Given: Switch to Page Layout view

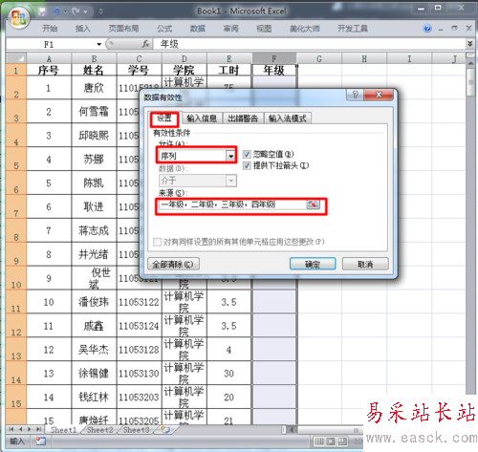Looking at the screenshot, I should pyautogui.click(x=331, y=441).
